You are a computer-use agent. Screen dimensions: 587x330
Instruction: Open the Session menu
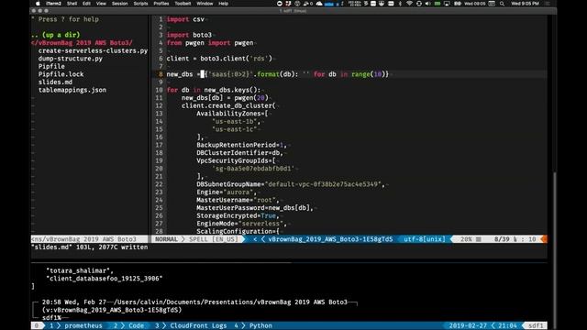120,4
